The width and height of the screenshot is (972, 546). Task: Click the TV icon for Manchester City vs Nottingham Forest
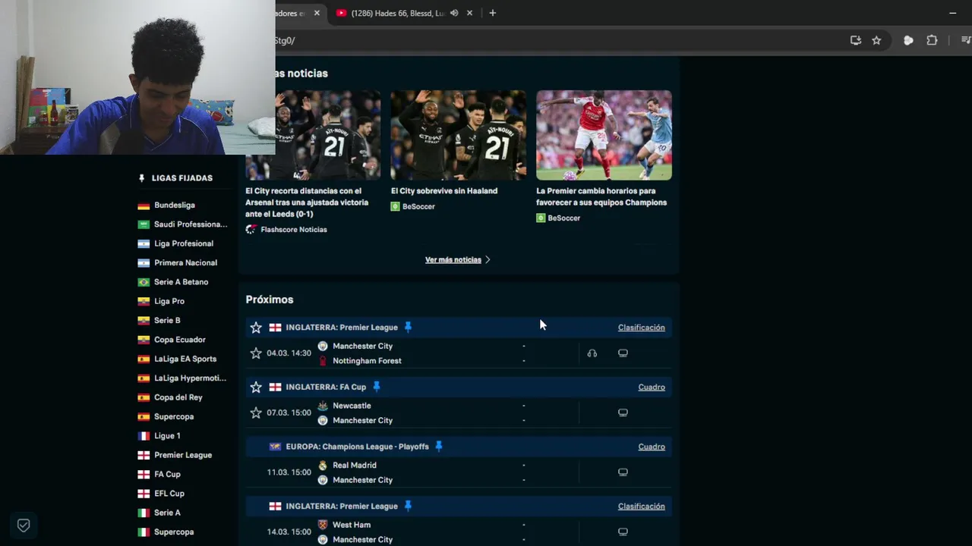pyautogui.click(x=623, y=353)
